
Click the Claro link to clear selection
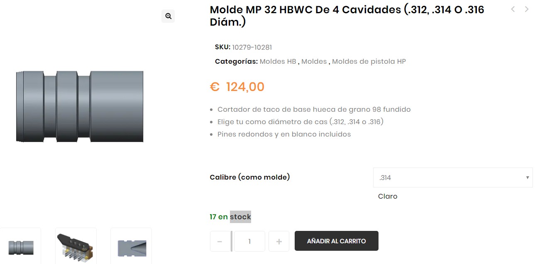point(388,196)
